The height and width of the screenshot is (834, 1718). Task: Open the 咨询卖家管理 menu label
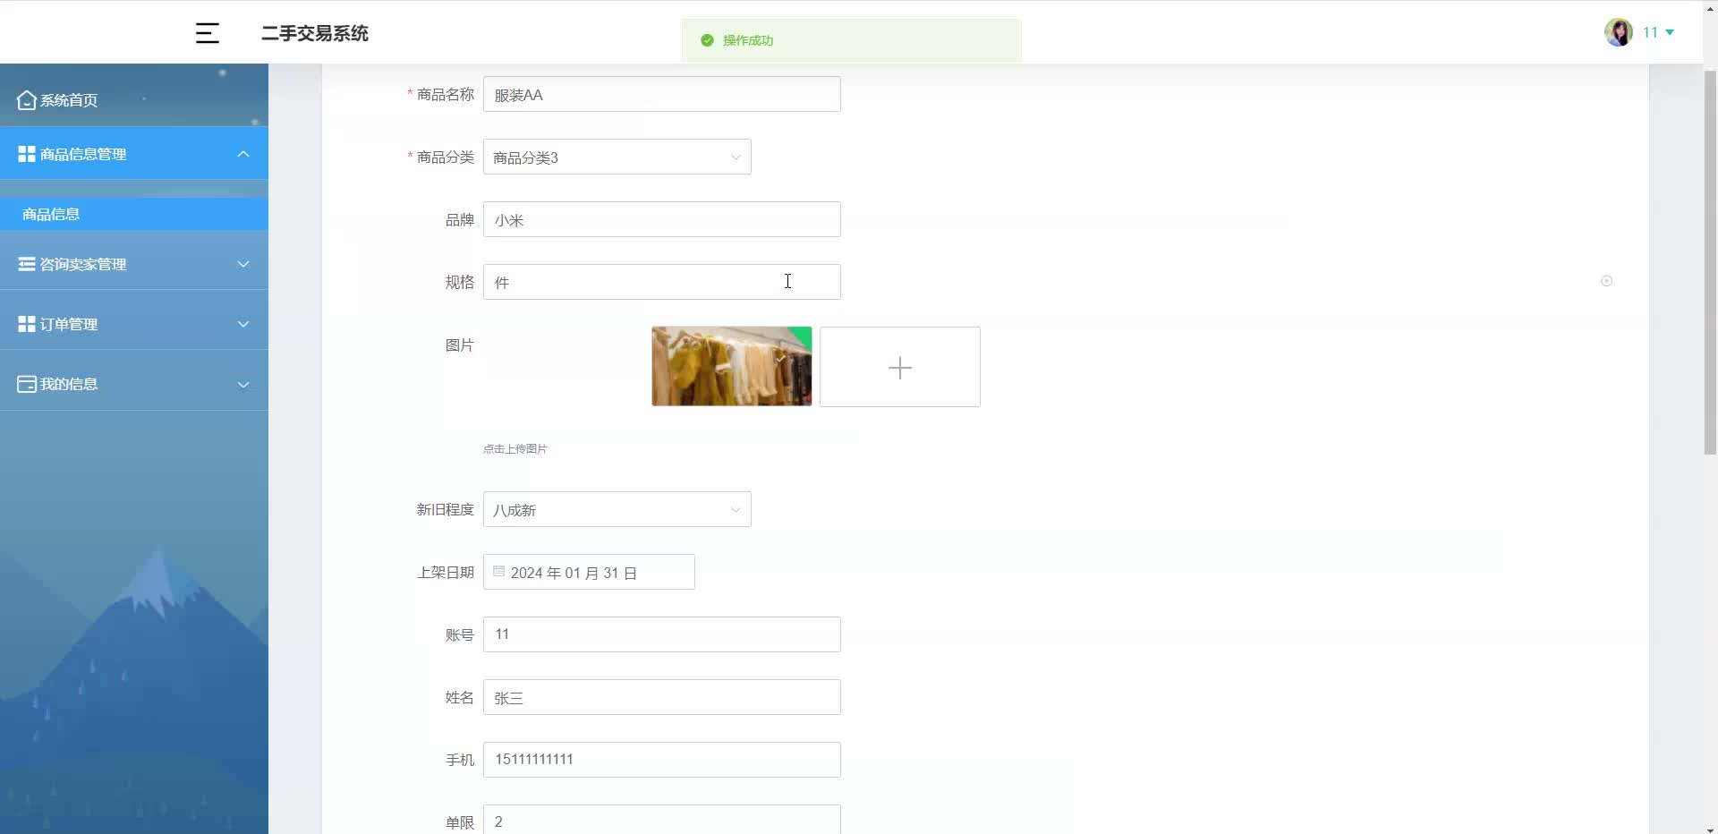point(83,264)
